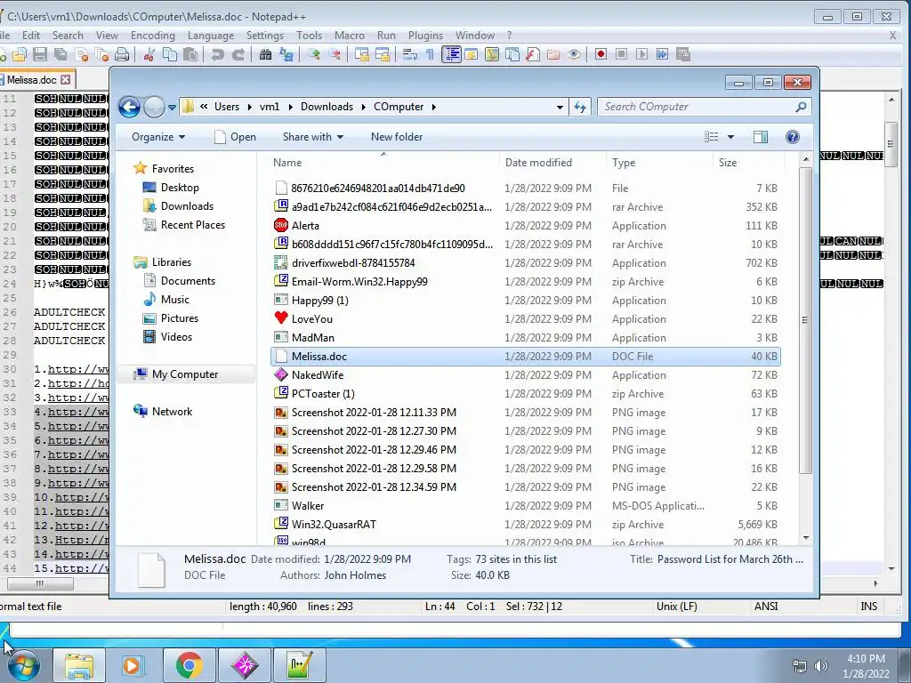The image size is (911, 683).
Task: Click the Stop Recording macro icon
Action: (x=621, y=54)
